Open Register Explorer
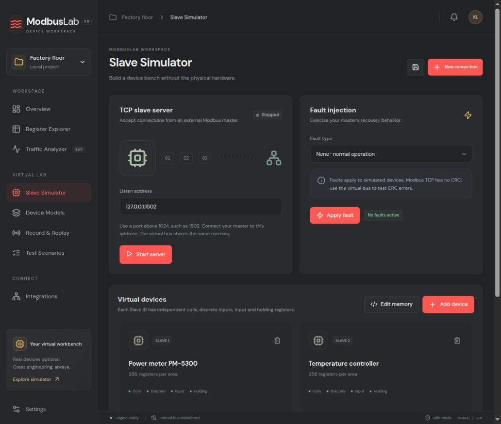 coord(49,129)
